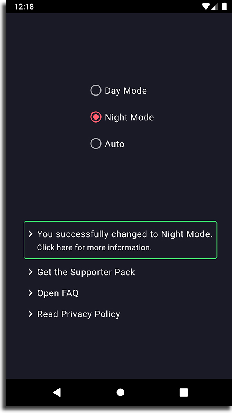The image size is (232, 413).
Task: Tap the cellular signal status icon
Action: pyautogui.click(x=215, y=6)
